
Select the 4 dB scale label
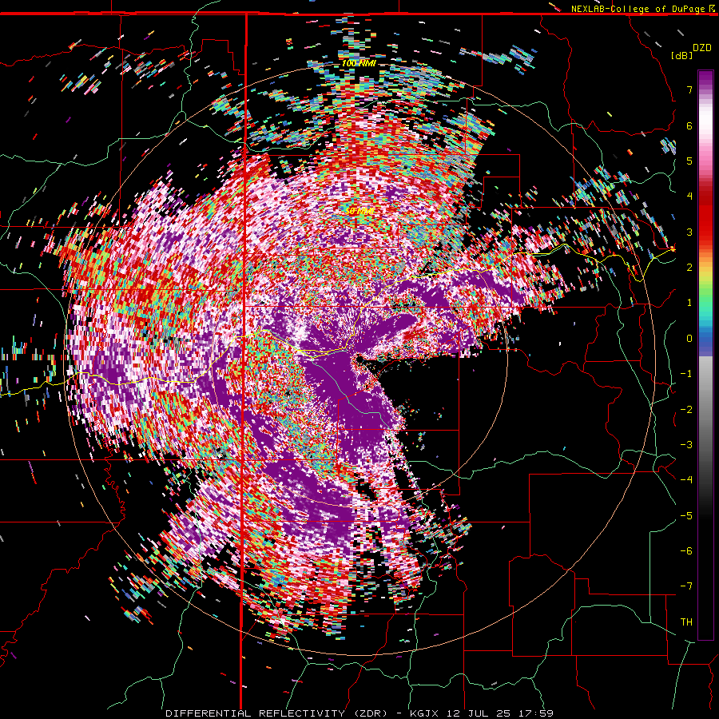tap(689, 197)
